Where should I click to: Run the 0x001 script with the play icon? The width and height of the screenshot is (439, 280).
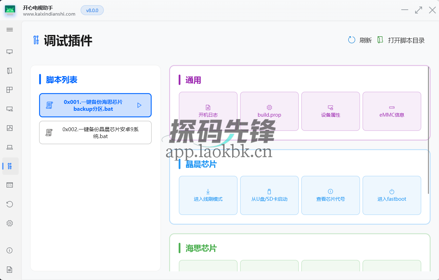tap(139, 105)
